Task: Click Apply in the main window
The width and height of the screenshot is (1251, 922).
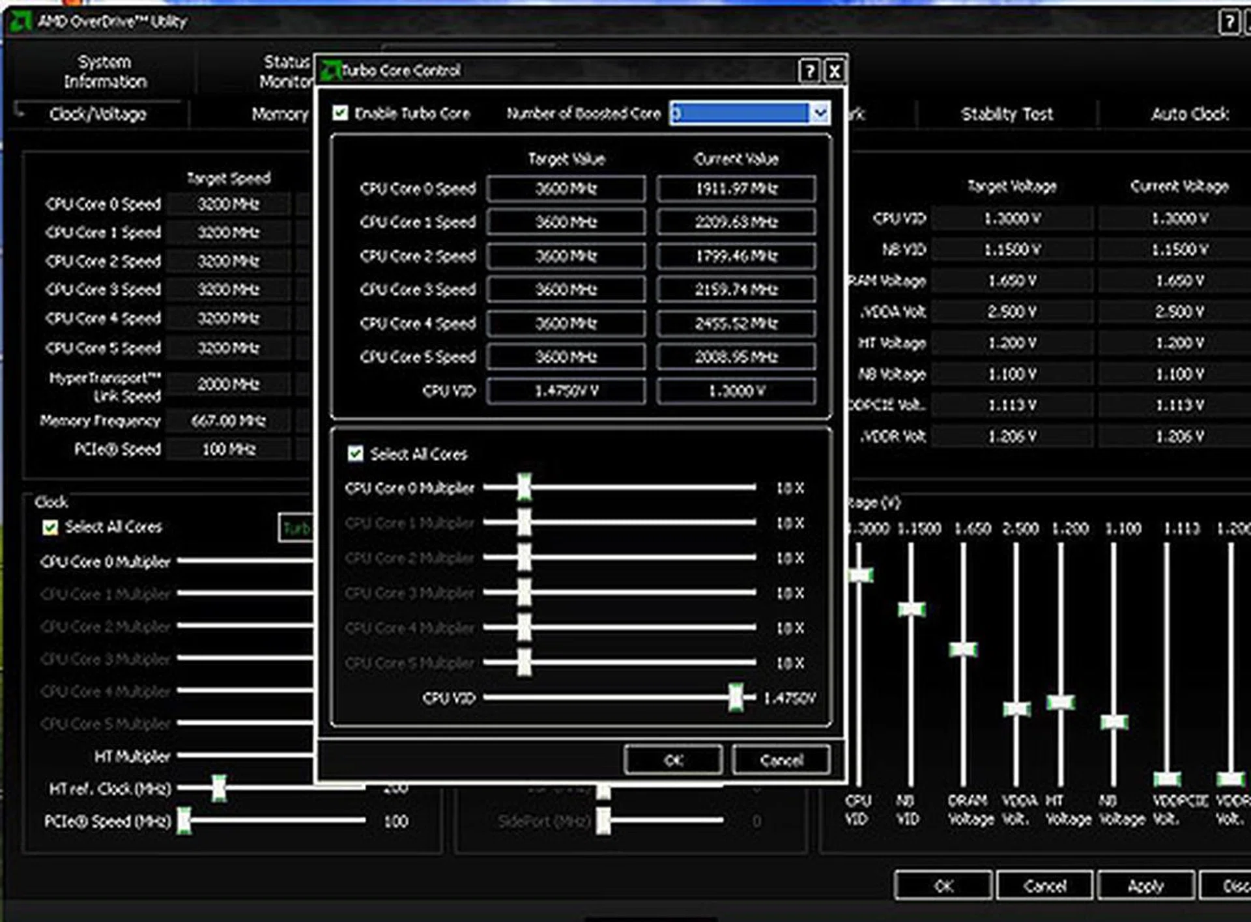Action: [x=1145, y=886]
